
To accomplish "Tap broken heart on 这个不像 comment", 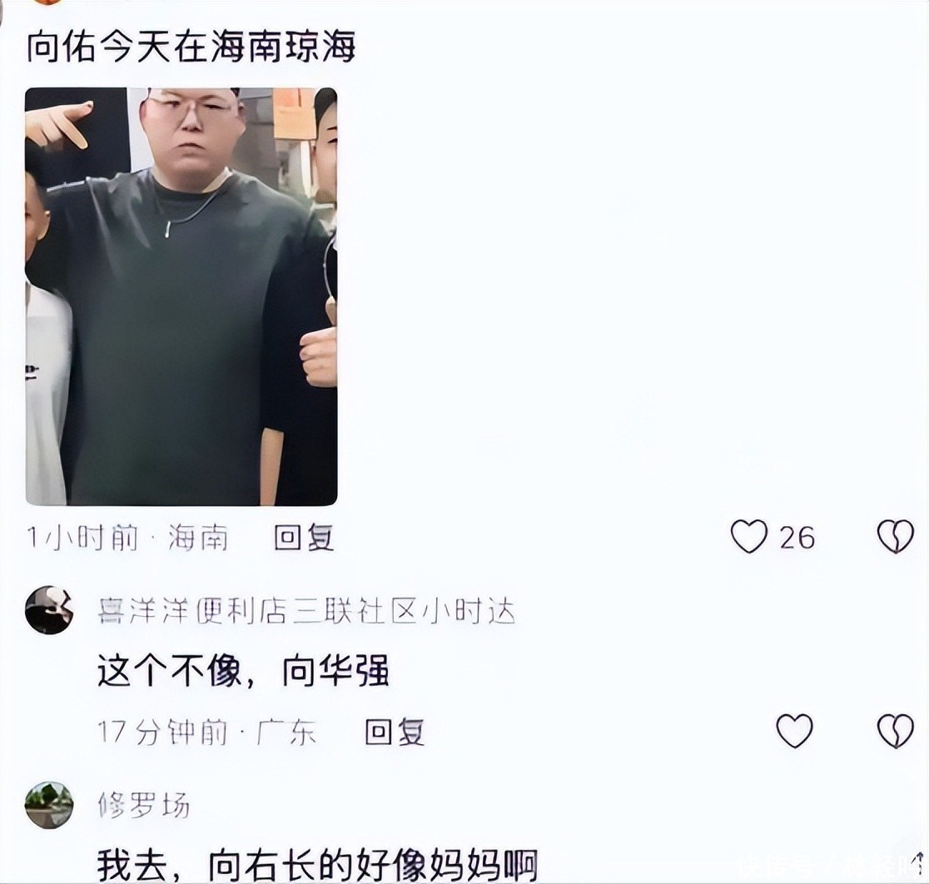I will pos(895,731).
